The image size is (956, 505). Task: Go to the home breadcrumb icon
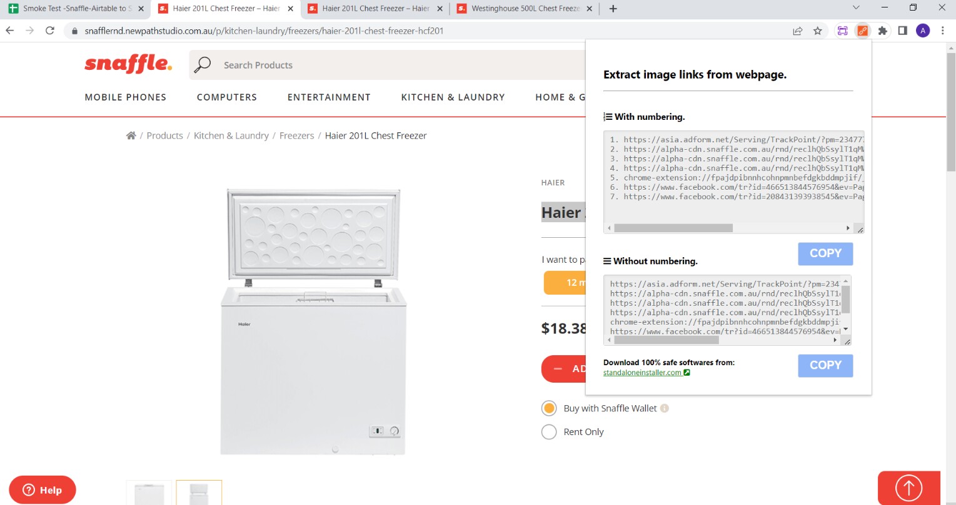point(131,135)
